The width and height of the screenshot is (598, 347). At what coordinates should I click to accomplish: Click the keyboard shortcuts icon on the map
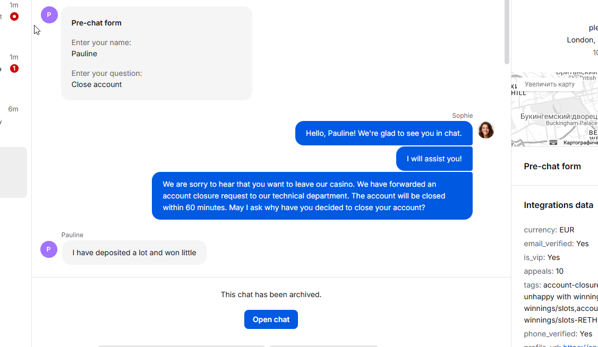click(553, 142)
